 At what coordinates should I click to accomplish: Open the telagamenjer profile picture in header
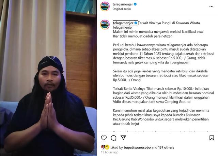point(105,6)
